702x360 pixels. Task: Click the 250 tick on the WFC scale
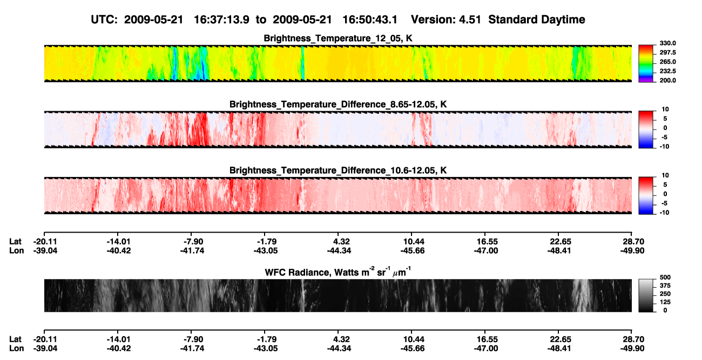[x=666, y=294]
